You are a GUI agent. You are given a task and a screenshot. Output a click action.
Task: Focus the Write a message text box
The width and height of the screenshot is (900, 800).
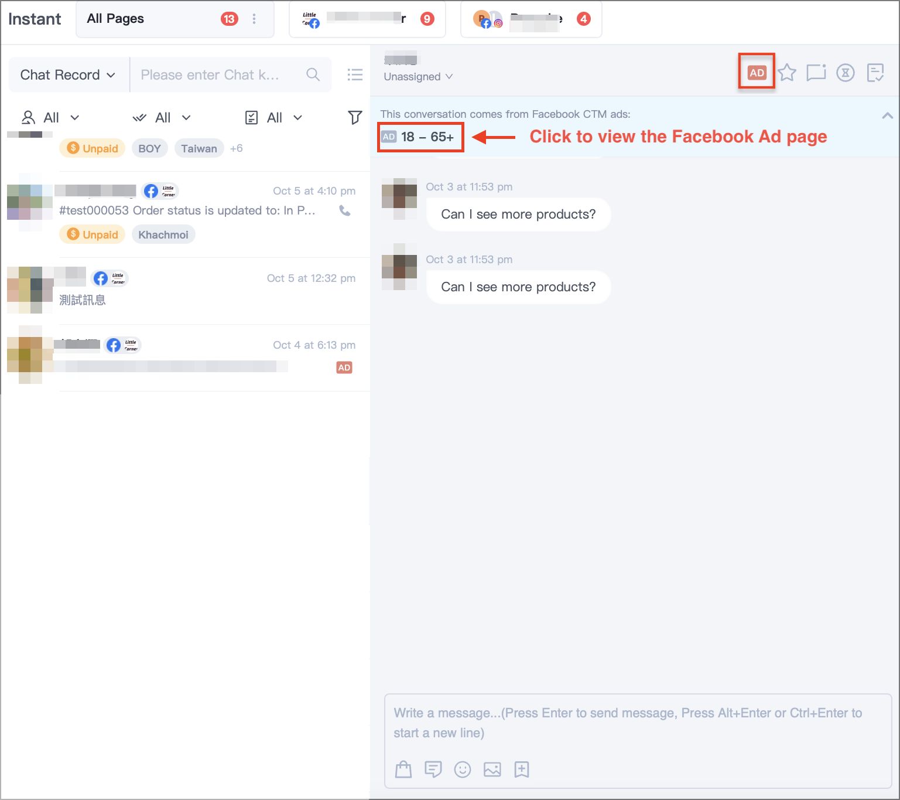tap(638, 723)
